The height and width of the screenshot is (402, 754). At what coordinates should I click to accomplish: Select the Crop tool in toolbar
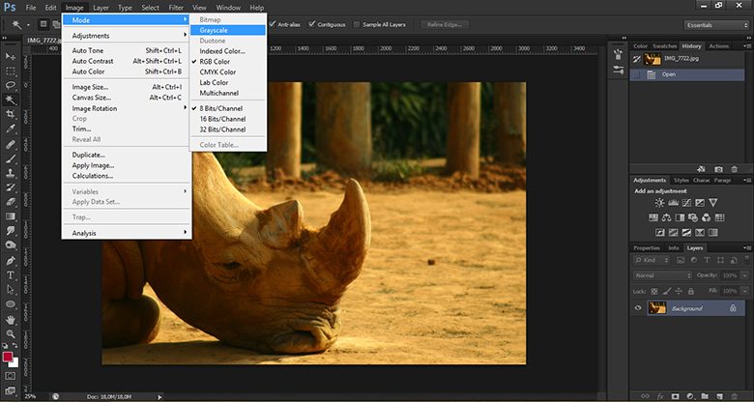click(10, 113)
